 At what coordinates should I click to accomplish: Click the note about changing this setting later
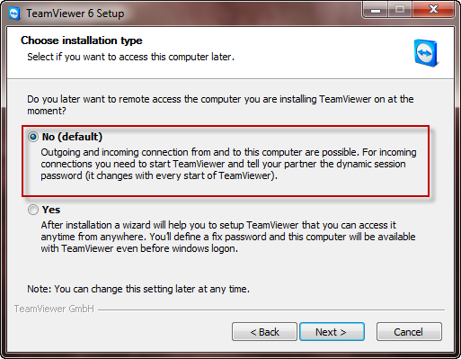(x=138, y=289)
